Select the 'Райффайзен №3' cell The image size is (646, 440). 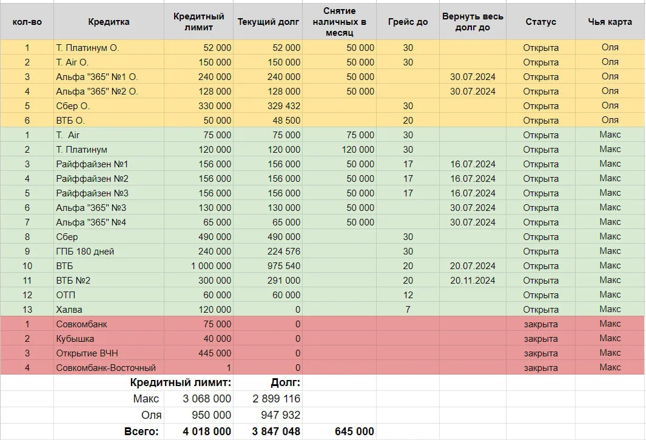point(109,193)
